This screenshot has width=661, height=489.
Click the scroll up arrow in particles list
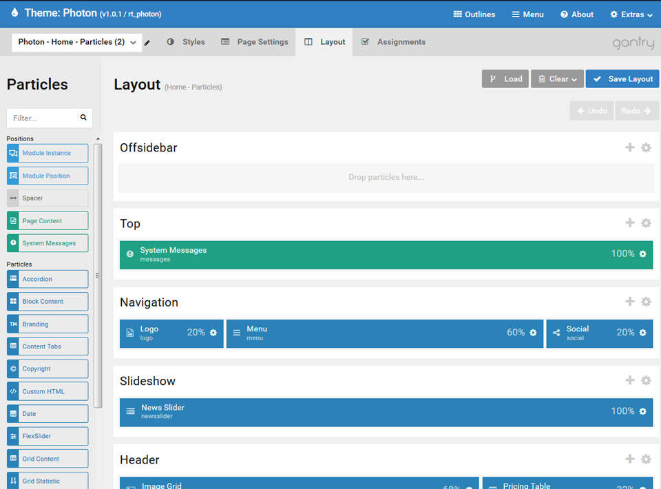point(98,138)
